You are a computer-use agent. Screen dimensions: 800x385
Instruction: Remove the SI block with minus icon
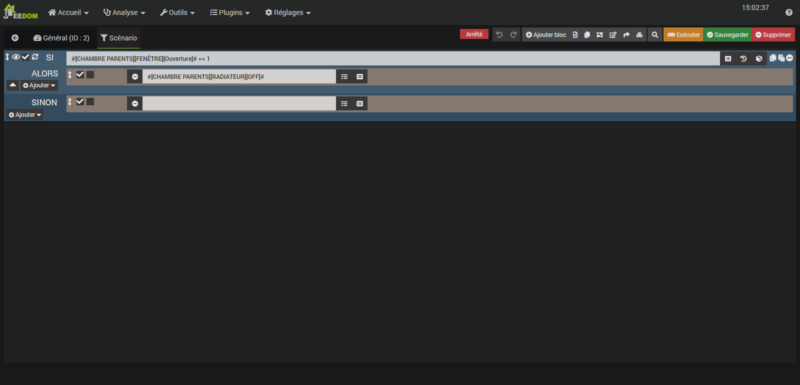(x=789, y=58)
